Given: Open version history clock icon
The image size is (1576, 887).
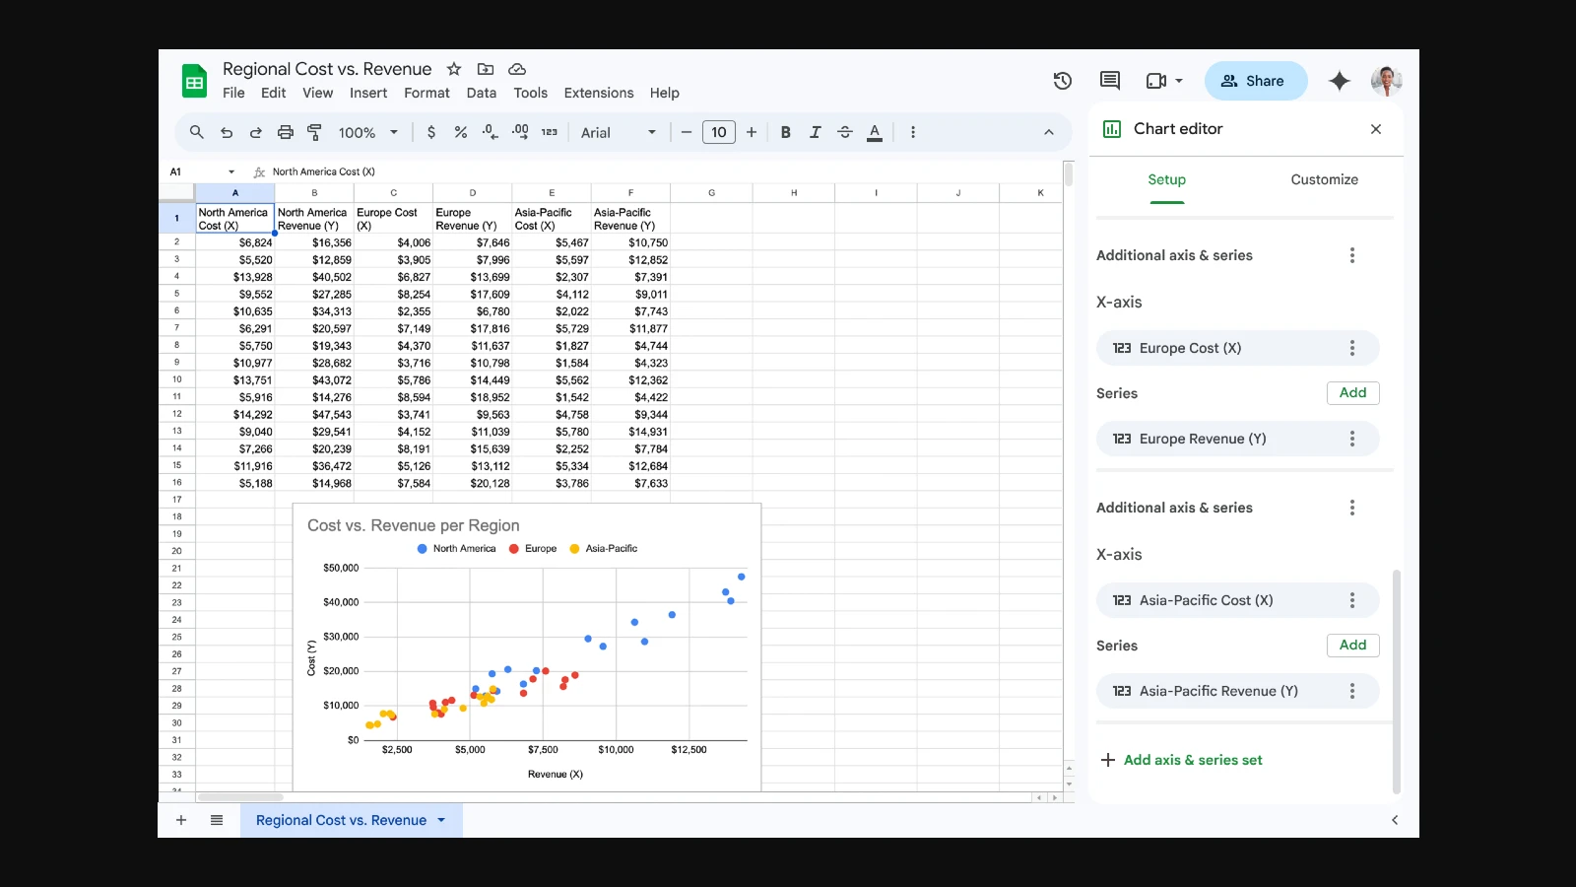Looking at the screenshot, I should [x=1063, y=81].
